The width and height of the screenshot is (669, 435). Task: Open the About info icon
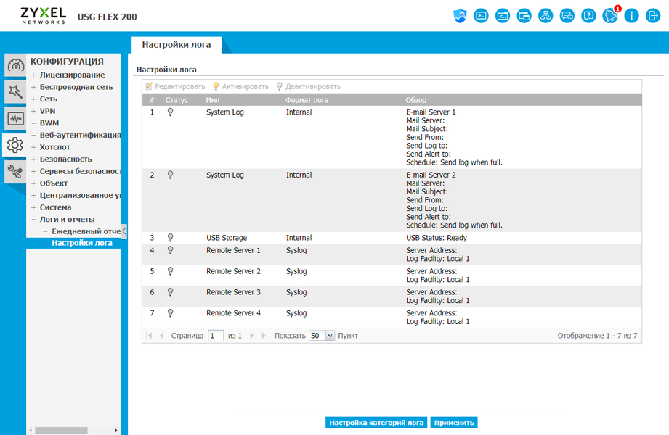coord(631,16)
